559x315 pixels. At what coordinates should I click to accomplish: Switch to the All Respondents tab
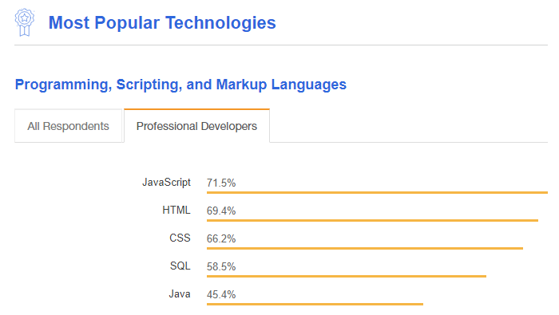(x=69, y=126)
